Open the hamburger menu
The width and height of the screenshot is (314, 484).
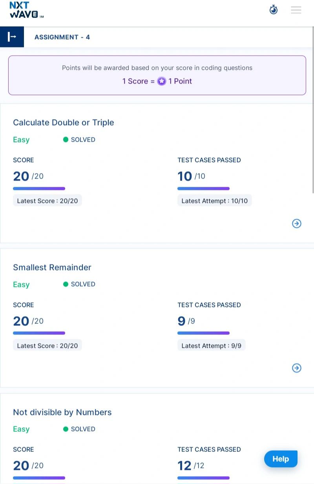click(x=296, y=10)
